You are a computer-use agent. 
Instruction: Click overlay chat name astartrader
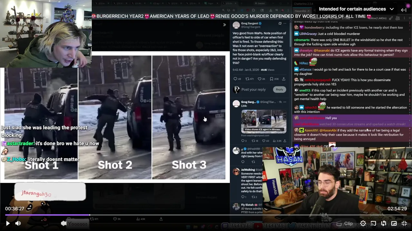coord(21,143)
